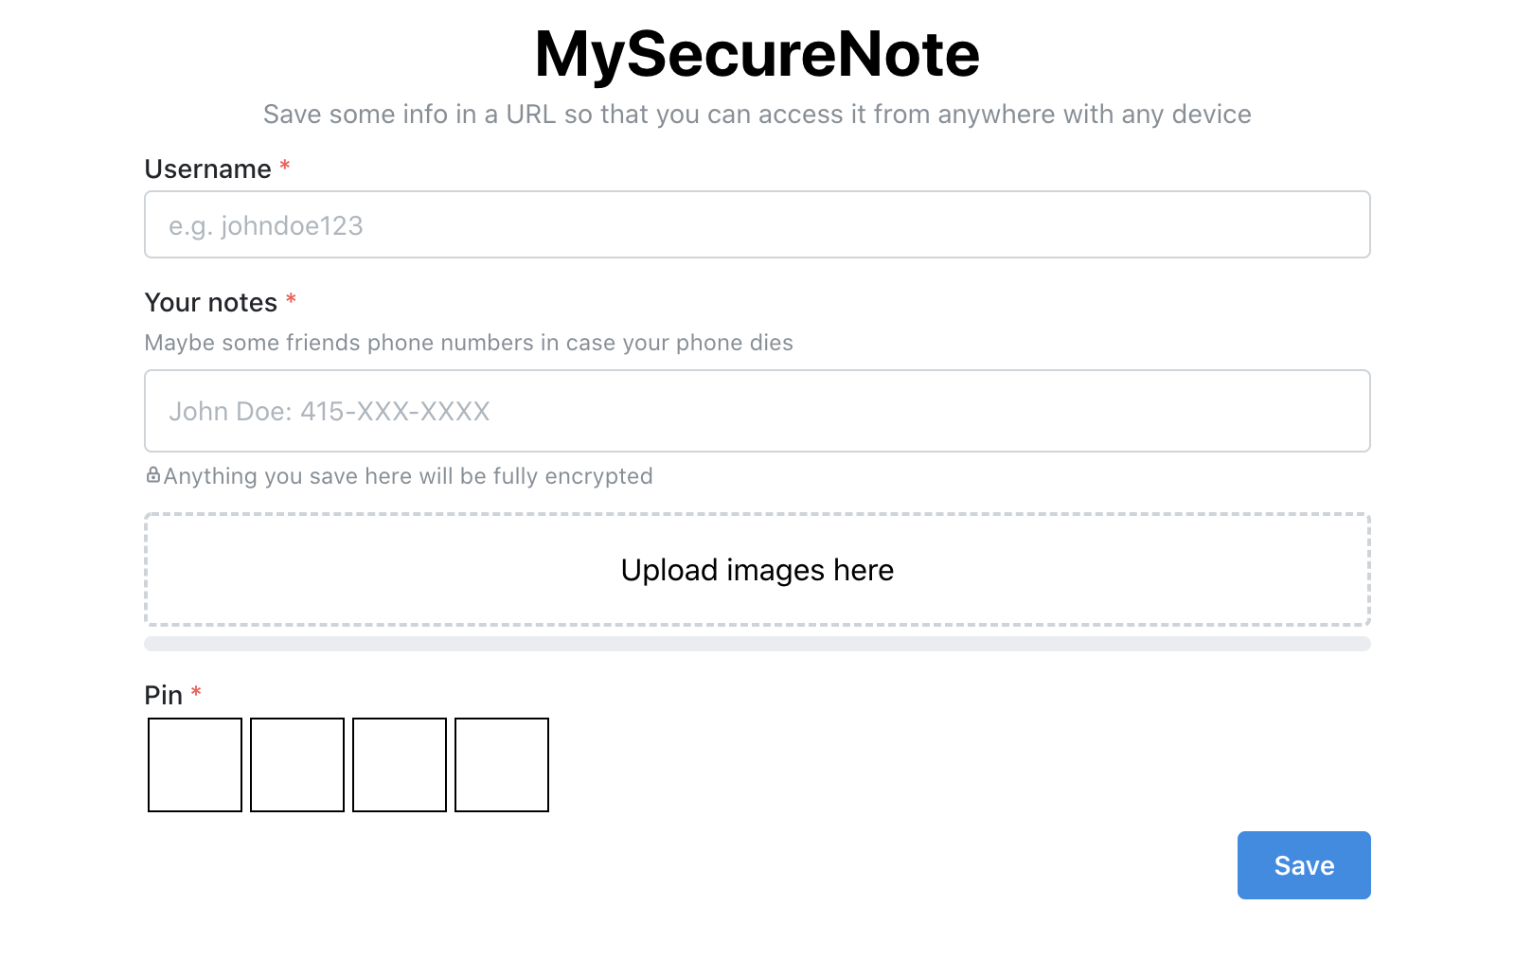Click the lock icon beside encryption notice
Viewport: 1515px width, 977px height.
tap(153, 475)
